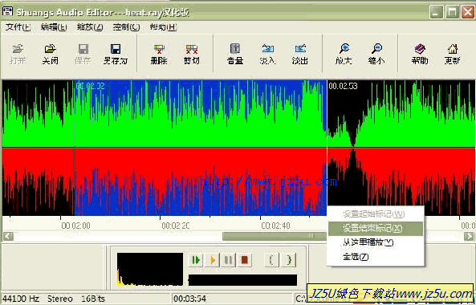Open the Volume (音量) adjustment tool
476x305 pixels.
pos(235,54)
